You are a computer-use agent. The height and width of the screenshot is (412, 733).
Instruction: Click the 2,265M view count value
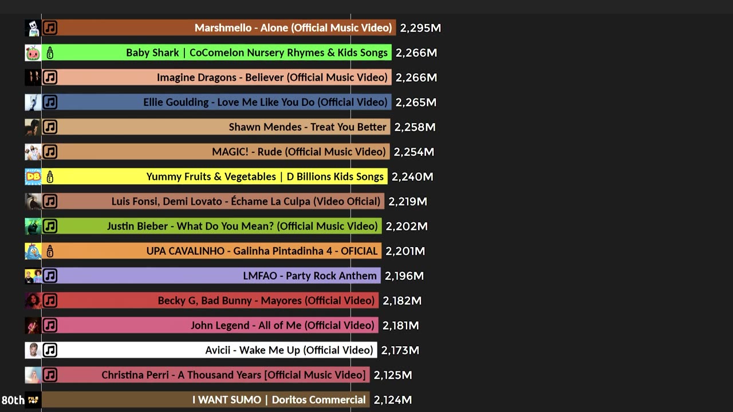coord(416,102)
